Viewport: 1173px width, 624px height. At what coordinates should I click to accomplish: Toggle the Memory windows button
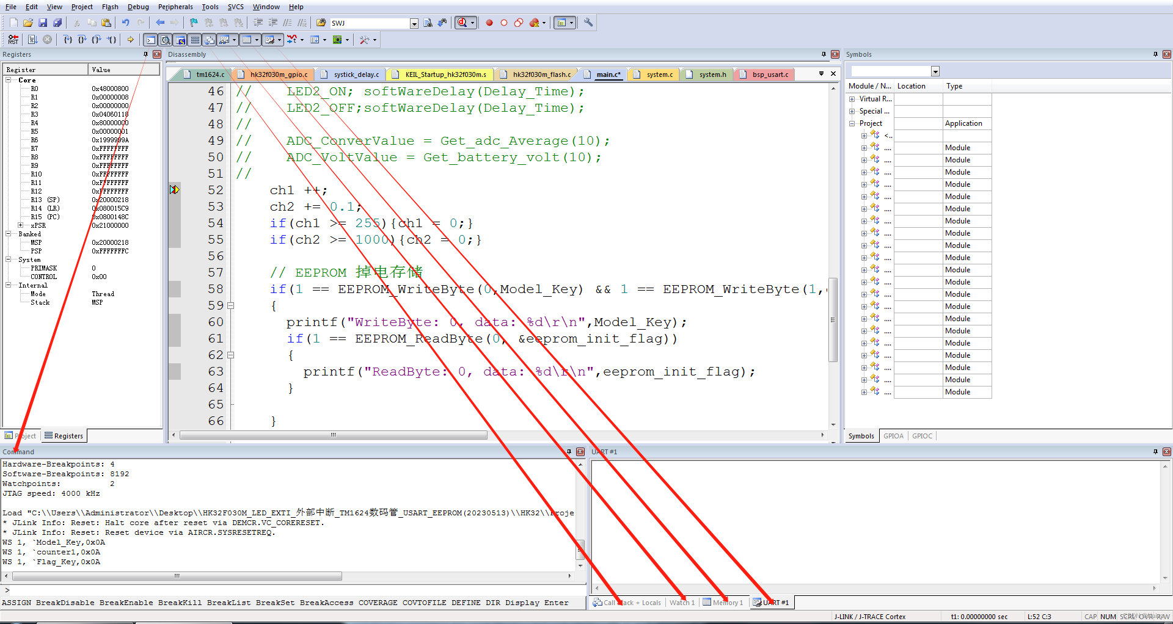click(x=247, y=40)
